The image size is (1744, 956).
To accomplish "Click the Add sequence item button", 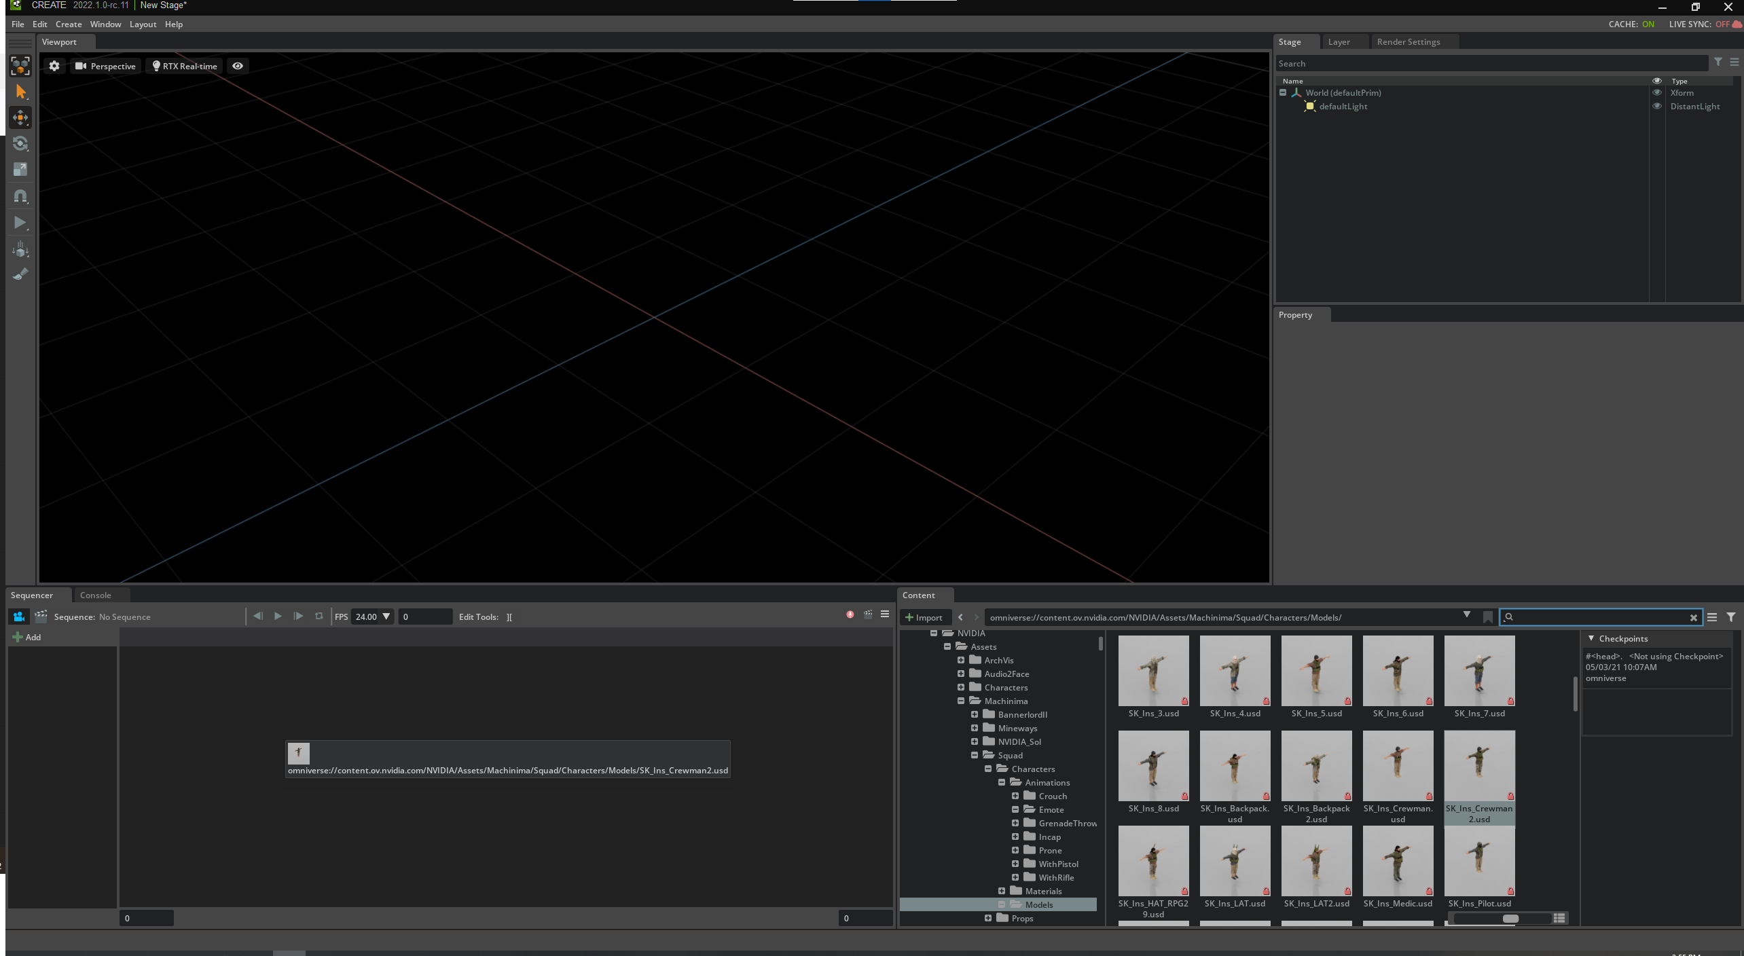I will (26, 636).
